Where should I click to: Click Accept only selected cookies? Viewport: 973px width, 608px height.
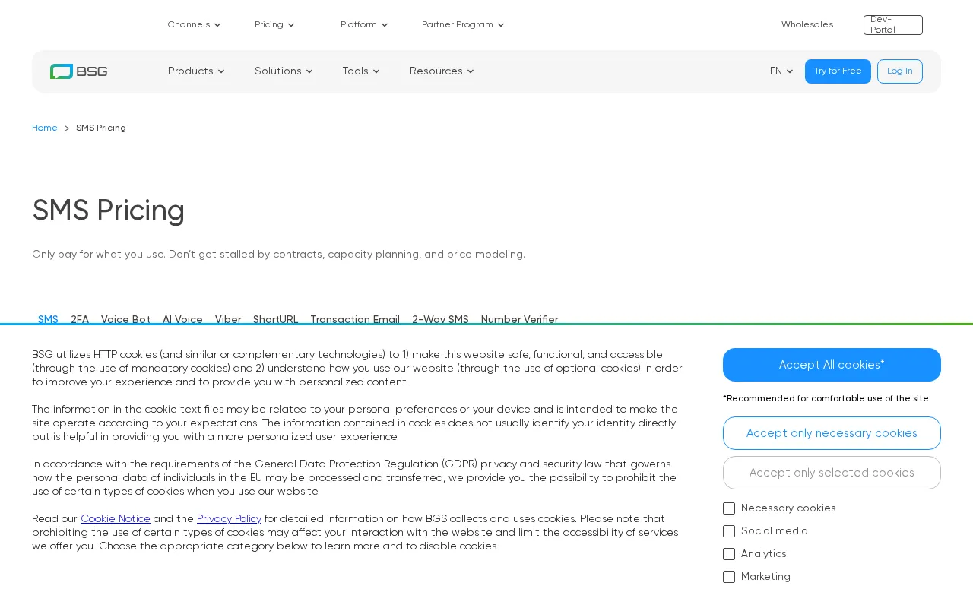pyautogui.click(x=832, y=473)
